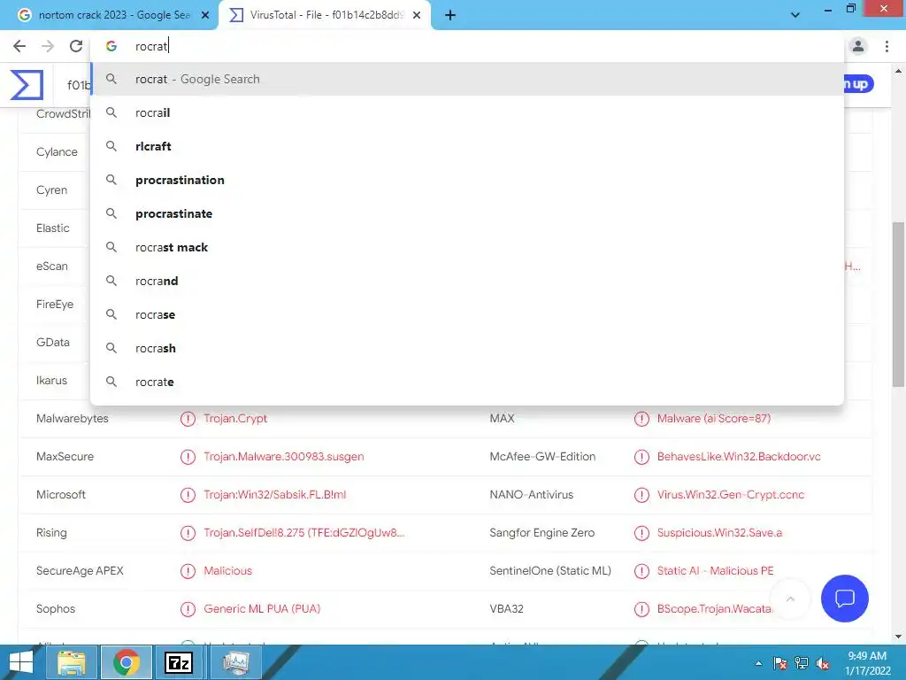Select the 'procrastinate' suggestion
The height and width of the screenshot is (680, 906).
(467, 213)
